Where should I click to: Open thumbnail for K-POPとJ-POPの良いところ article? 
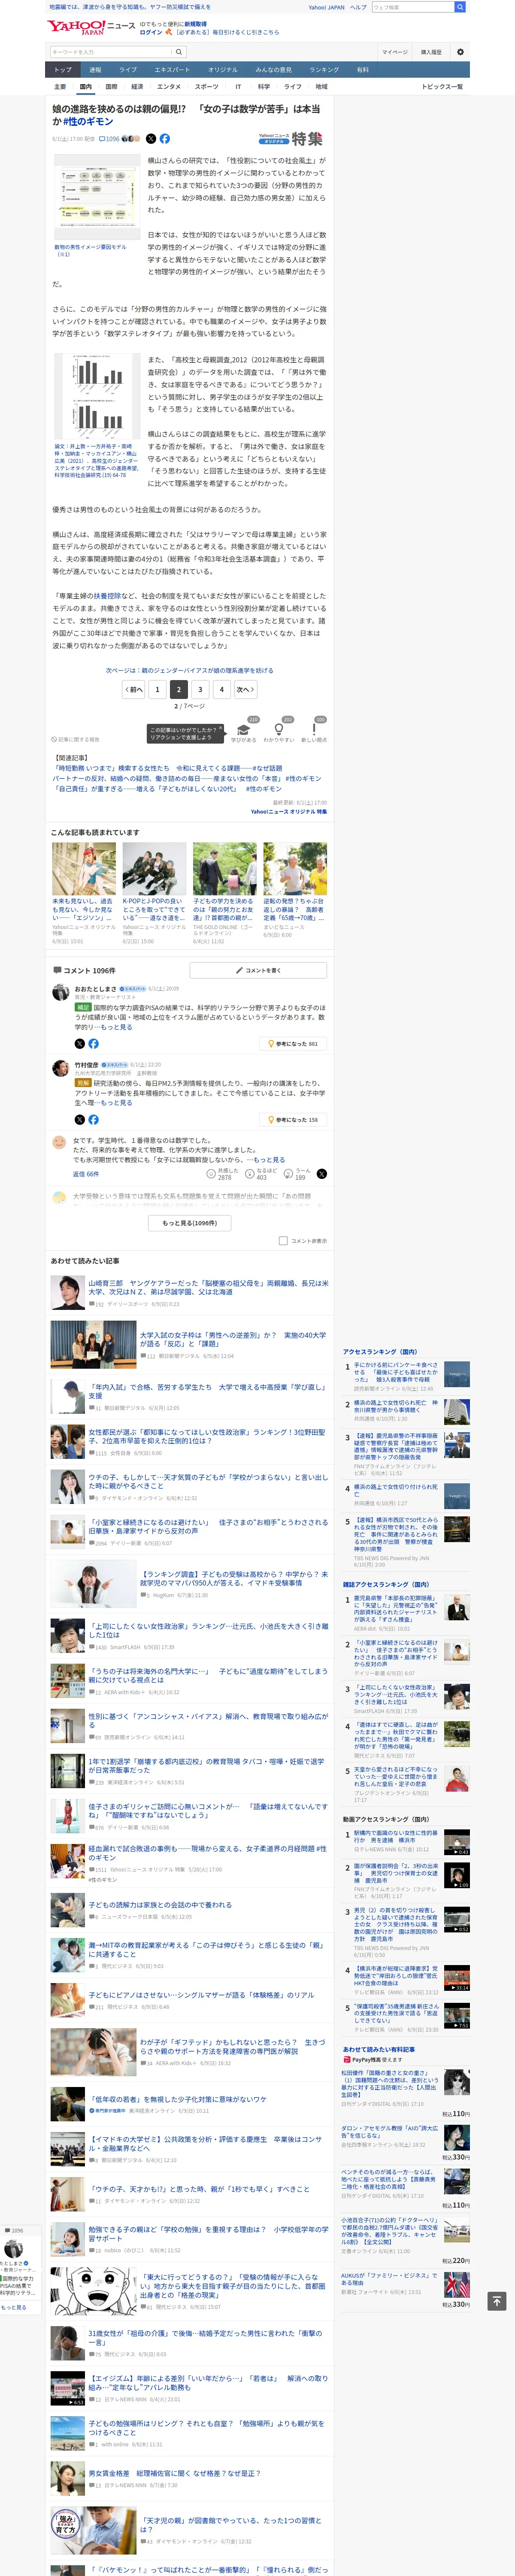(154, 868)
